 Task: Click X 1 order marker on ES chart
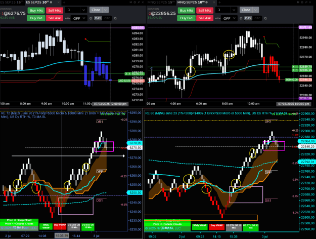pyautogui.click(x=128, y=74)
